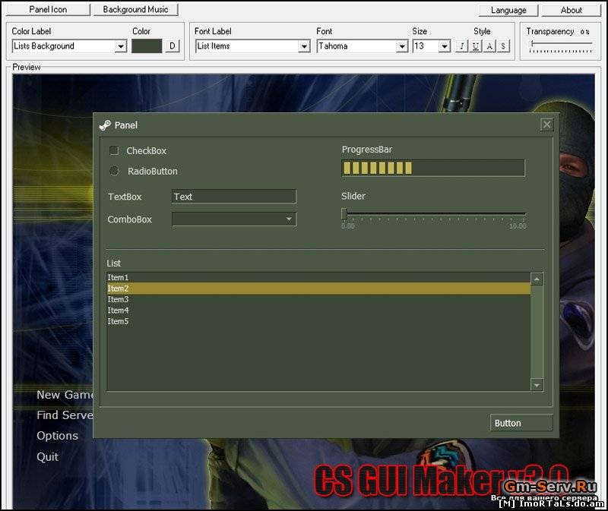608x511 pixels.
Task: Open the font Size dropdown
Action: 445,46
